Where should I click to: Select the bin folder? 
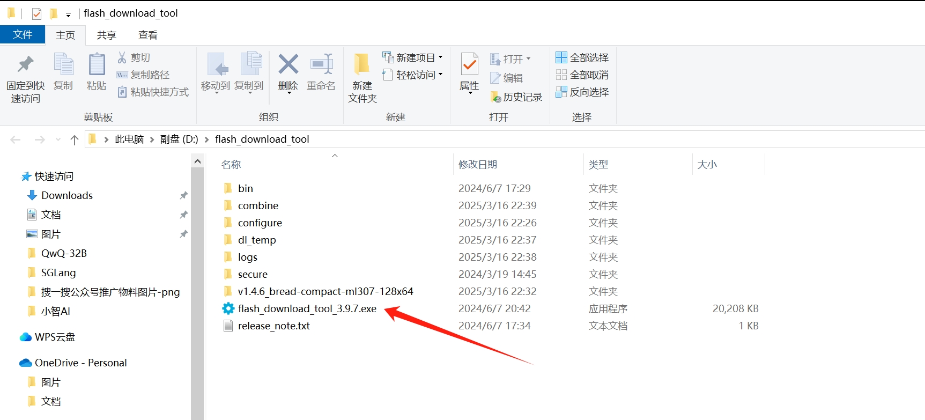[246, 188]
